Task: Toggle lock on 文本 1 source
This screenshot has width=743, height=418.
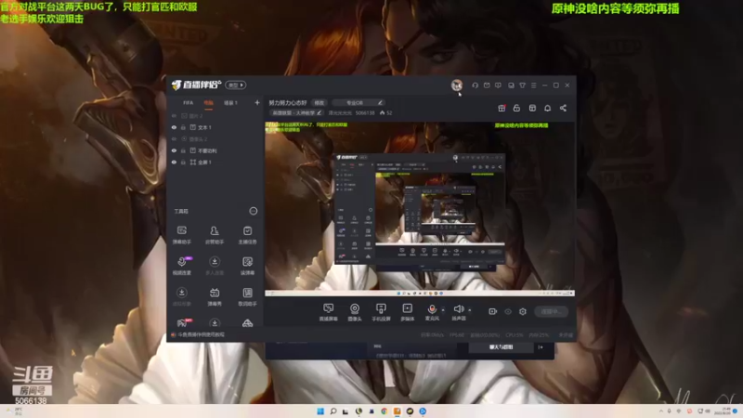Action: pyautogui.click(x=183, y=127)
